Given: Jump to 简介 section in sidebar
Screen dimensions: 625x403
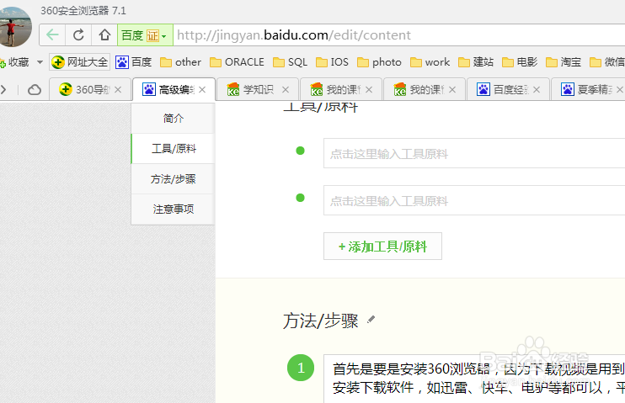Looking at the screenshot, I should 173,119.
